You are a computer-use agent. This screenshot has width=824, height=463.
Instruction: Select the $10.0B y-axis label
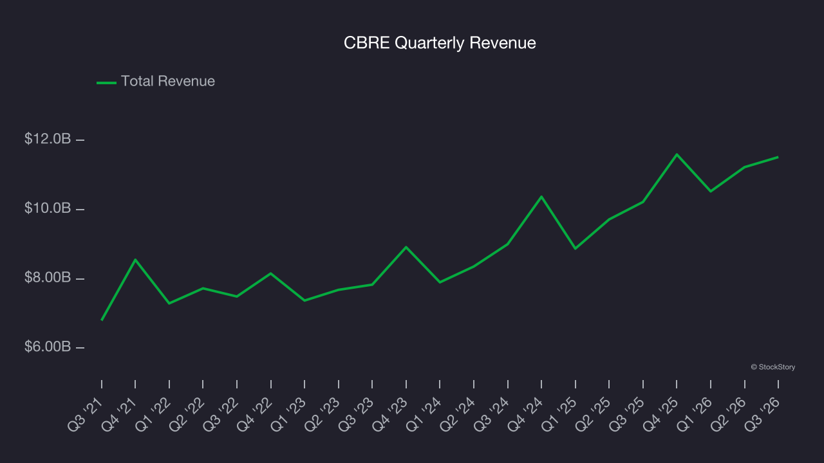[48, 208]
